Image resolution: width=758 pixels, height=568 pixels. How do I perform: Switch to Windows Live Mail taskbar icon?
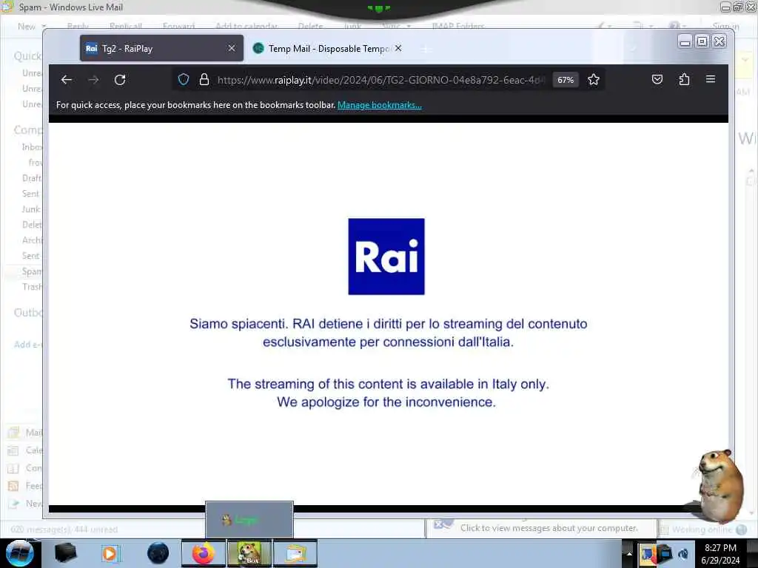tap(295, 553)
